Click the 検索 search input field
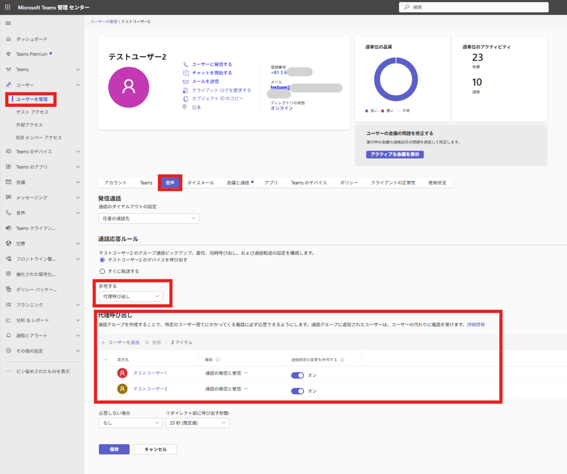 (x=474, y=7)
